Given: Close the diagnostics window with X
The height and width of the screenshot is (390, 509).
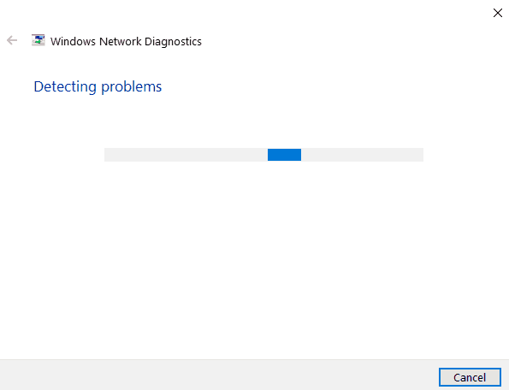Looking at the screenshot, I should (x=497, y=13).
